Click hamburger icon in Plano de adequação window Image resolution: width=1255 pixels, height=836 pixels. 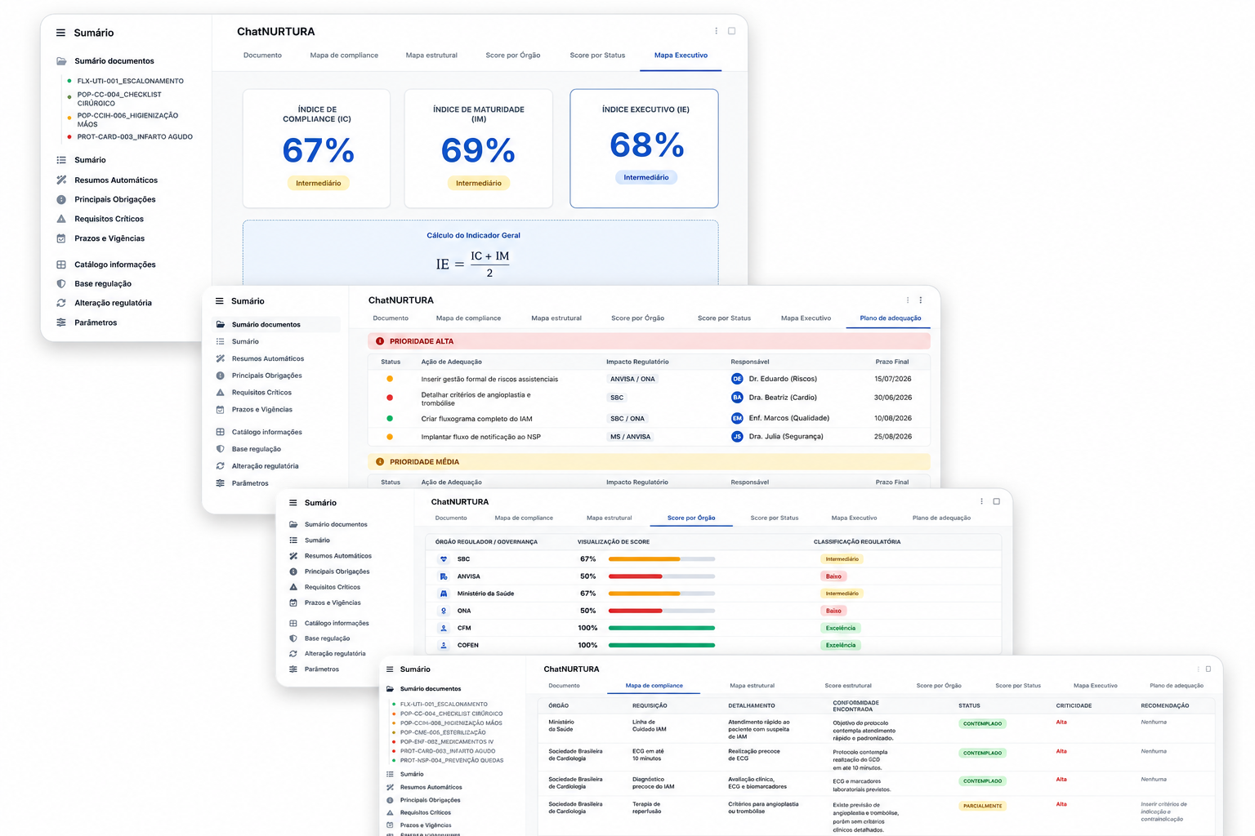(219, 301)
